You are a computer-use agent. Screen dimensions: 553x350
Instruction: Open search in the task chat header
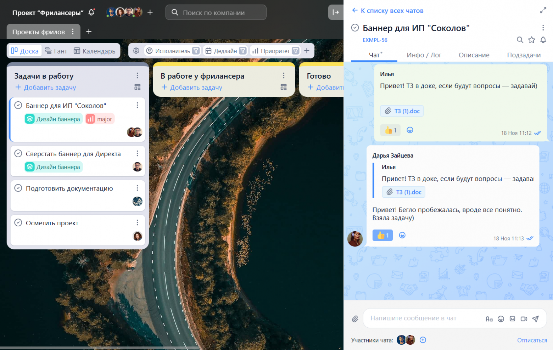(x=520, y=40)
